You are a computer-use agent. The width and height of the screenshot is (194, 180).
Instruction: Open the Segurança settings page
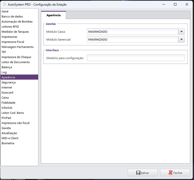(x=9, y=82)
